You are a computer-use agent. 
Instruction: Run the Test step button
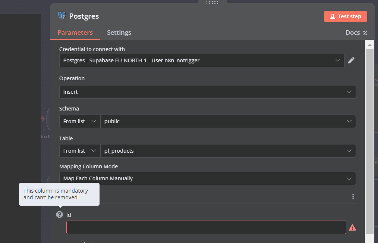point(346,16)
